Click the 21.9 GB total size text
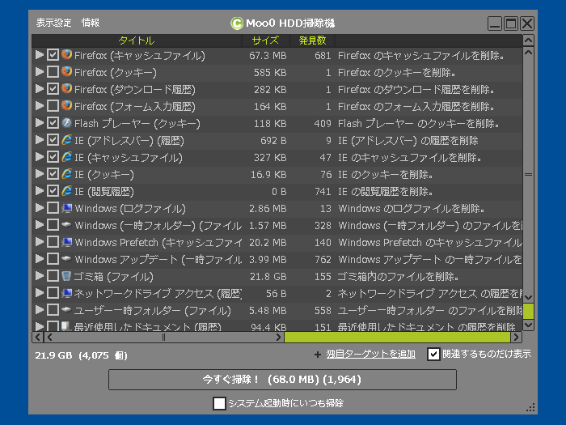 [x=53, y=355]
